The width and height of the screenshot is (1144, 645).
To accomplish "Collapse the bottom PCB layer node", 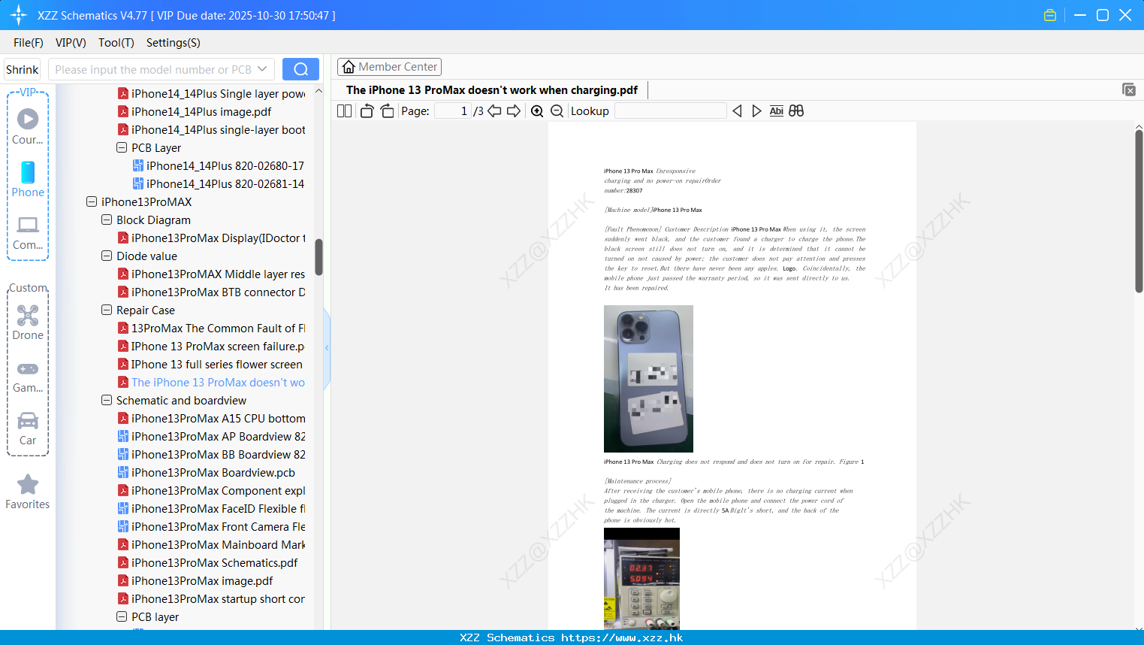I will pos(122,616).
